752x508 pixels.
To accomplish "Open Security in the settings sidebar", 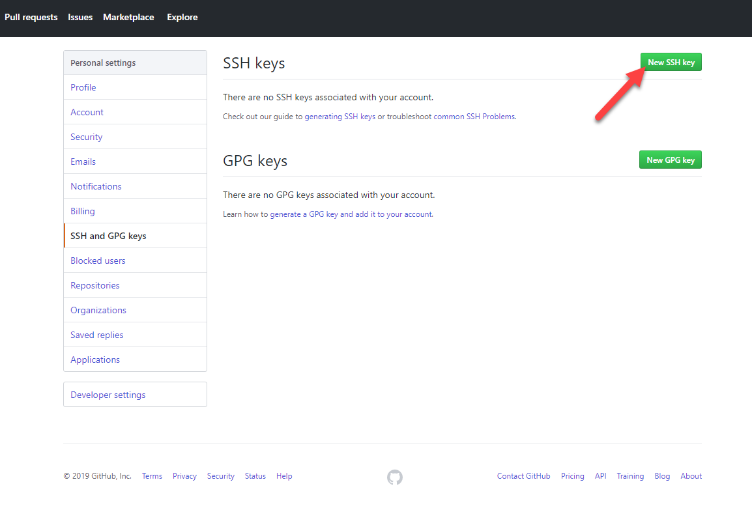I will coord(136,137).
